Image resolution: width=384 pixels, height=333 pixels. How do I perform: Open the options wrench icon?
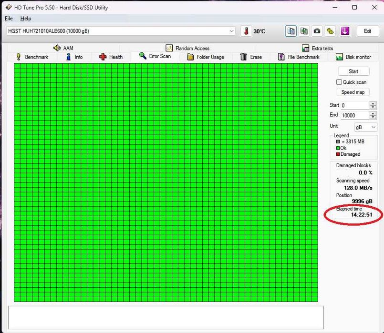330,31
